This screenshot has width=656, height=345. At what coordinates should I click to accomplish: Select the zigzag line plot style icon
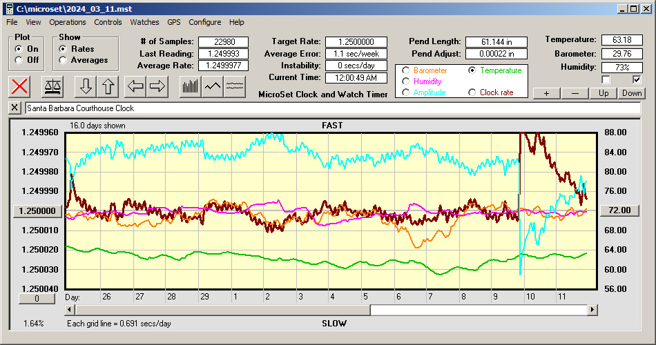(x=213, y=86)
